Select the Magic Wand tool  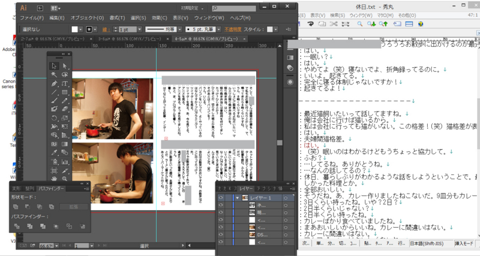click(54, 74)
